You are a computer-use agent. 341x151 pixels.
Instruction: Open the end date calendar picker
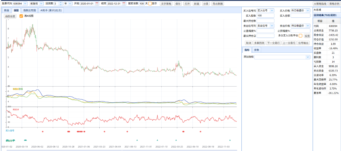pyautogui.click(x=124, y=3)
